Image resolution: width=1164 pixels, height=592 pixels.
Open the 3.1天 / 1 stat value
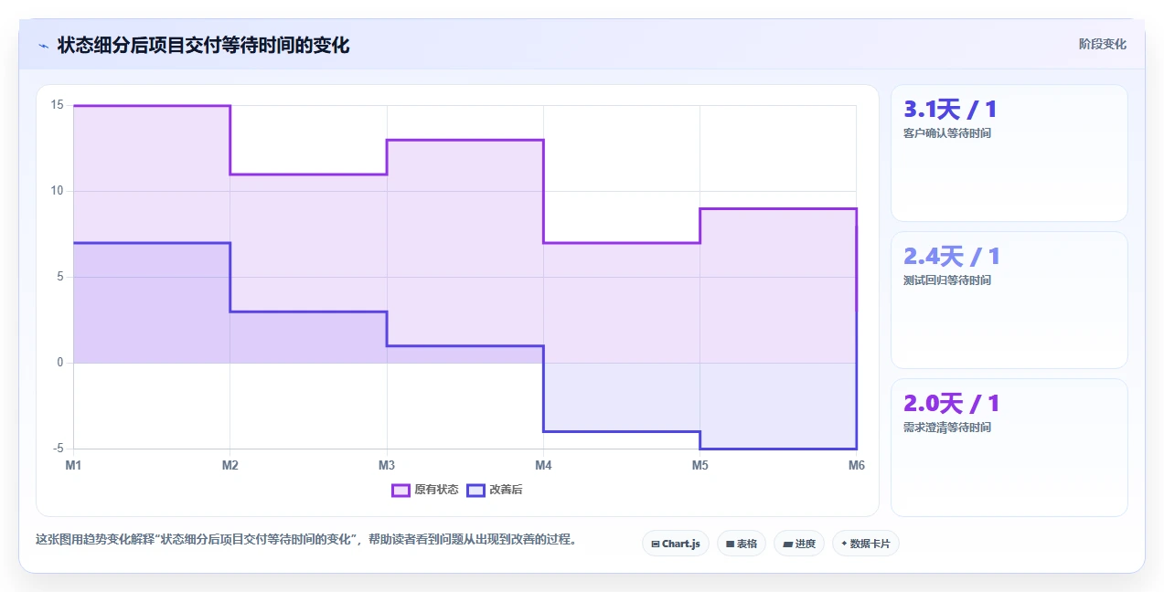point(950,110)
